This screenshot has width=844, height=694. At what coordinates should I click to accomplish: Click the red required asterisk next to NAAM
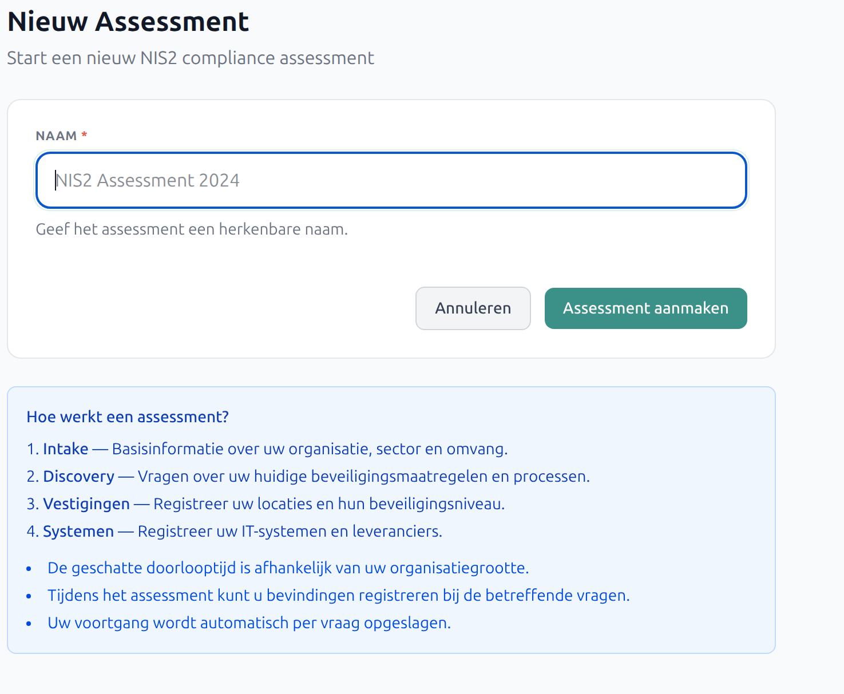coord(84,135)
